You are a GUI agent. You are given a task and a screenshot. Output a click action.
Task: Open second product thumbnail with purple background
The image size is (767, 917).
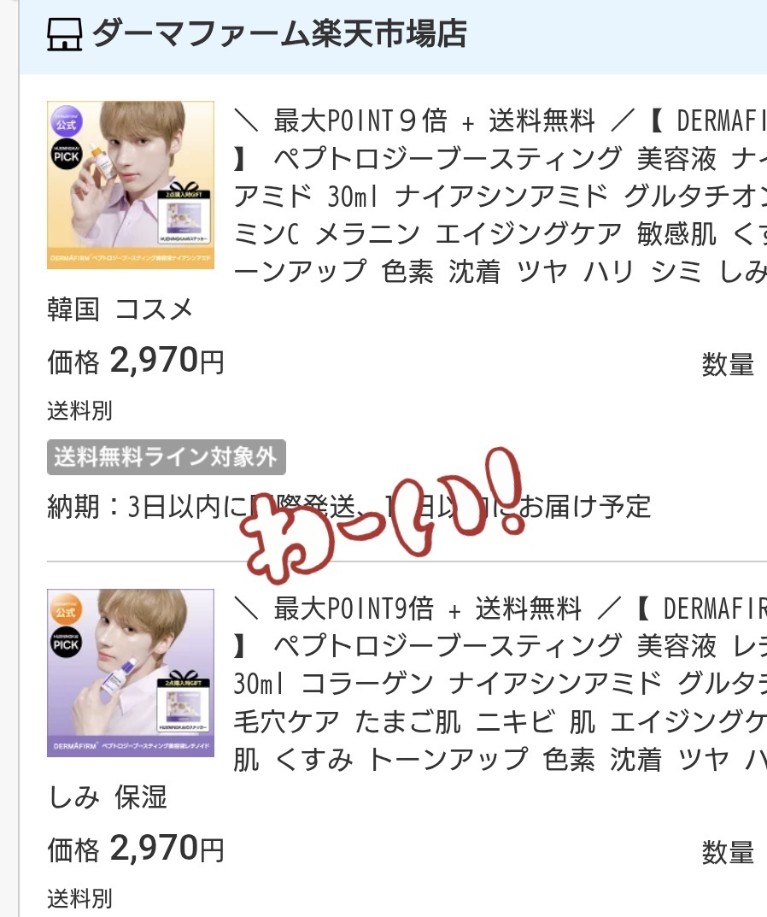point(131,673)
